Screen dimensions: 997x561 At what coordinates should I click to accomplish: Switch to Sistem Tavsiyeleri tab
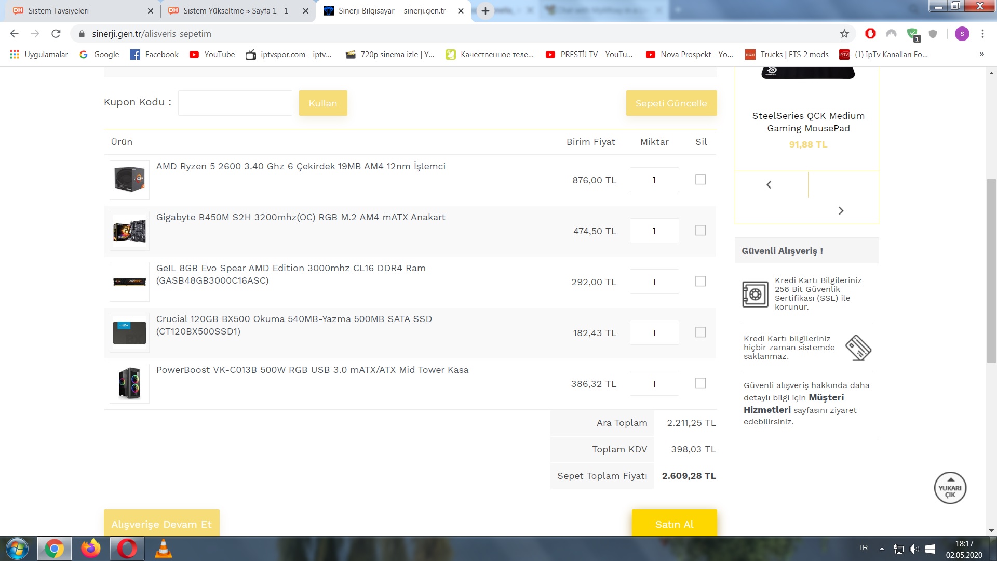(58, 11)
